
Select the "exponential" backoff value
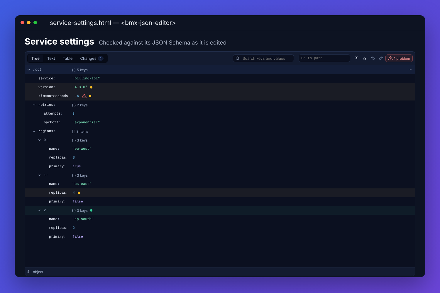[86, 122]
